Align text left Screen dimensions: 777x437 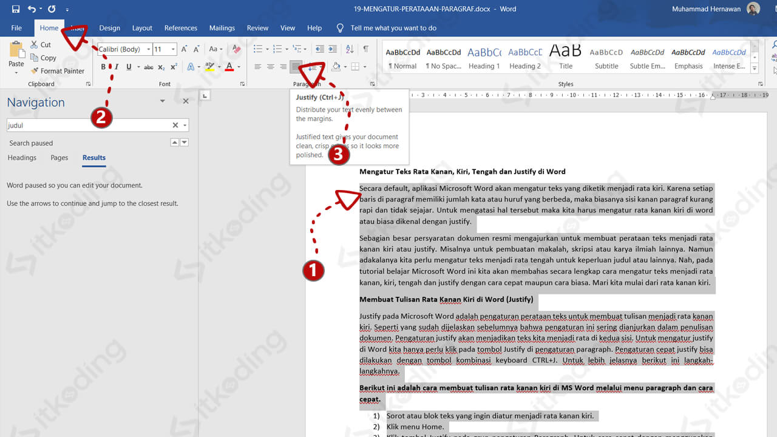pos(257,67)
